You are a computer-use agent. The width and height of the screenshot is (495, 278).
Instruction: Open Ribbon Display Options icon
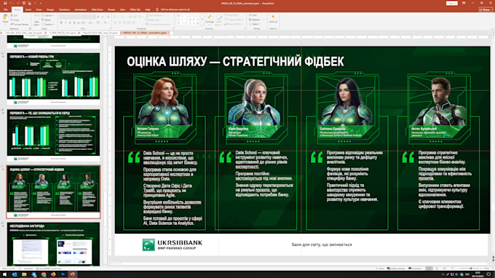[464, 3]
